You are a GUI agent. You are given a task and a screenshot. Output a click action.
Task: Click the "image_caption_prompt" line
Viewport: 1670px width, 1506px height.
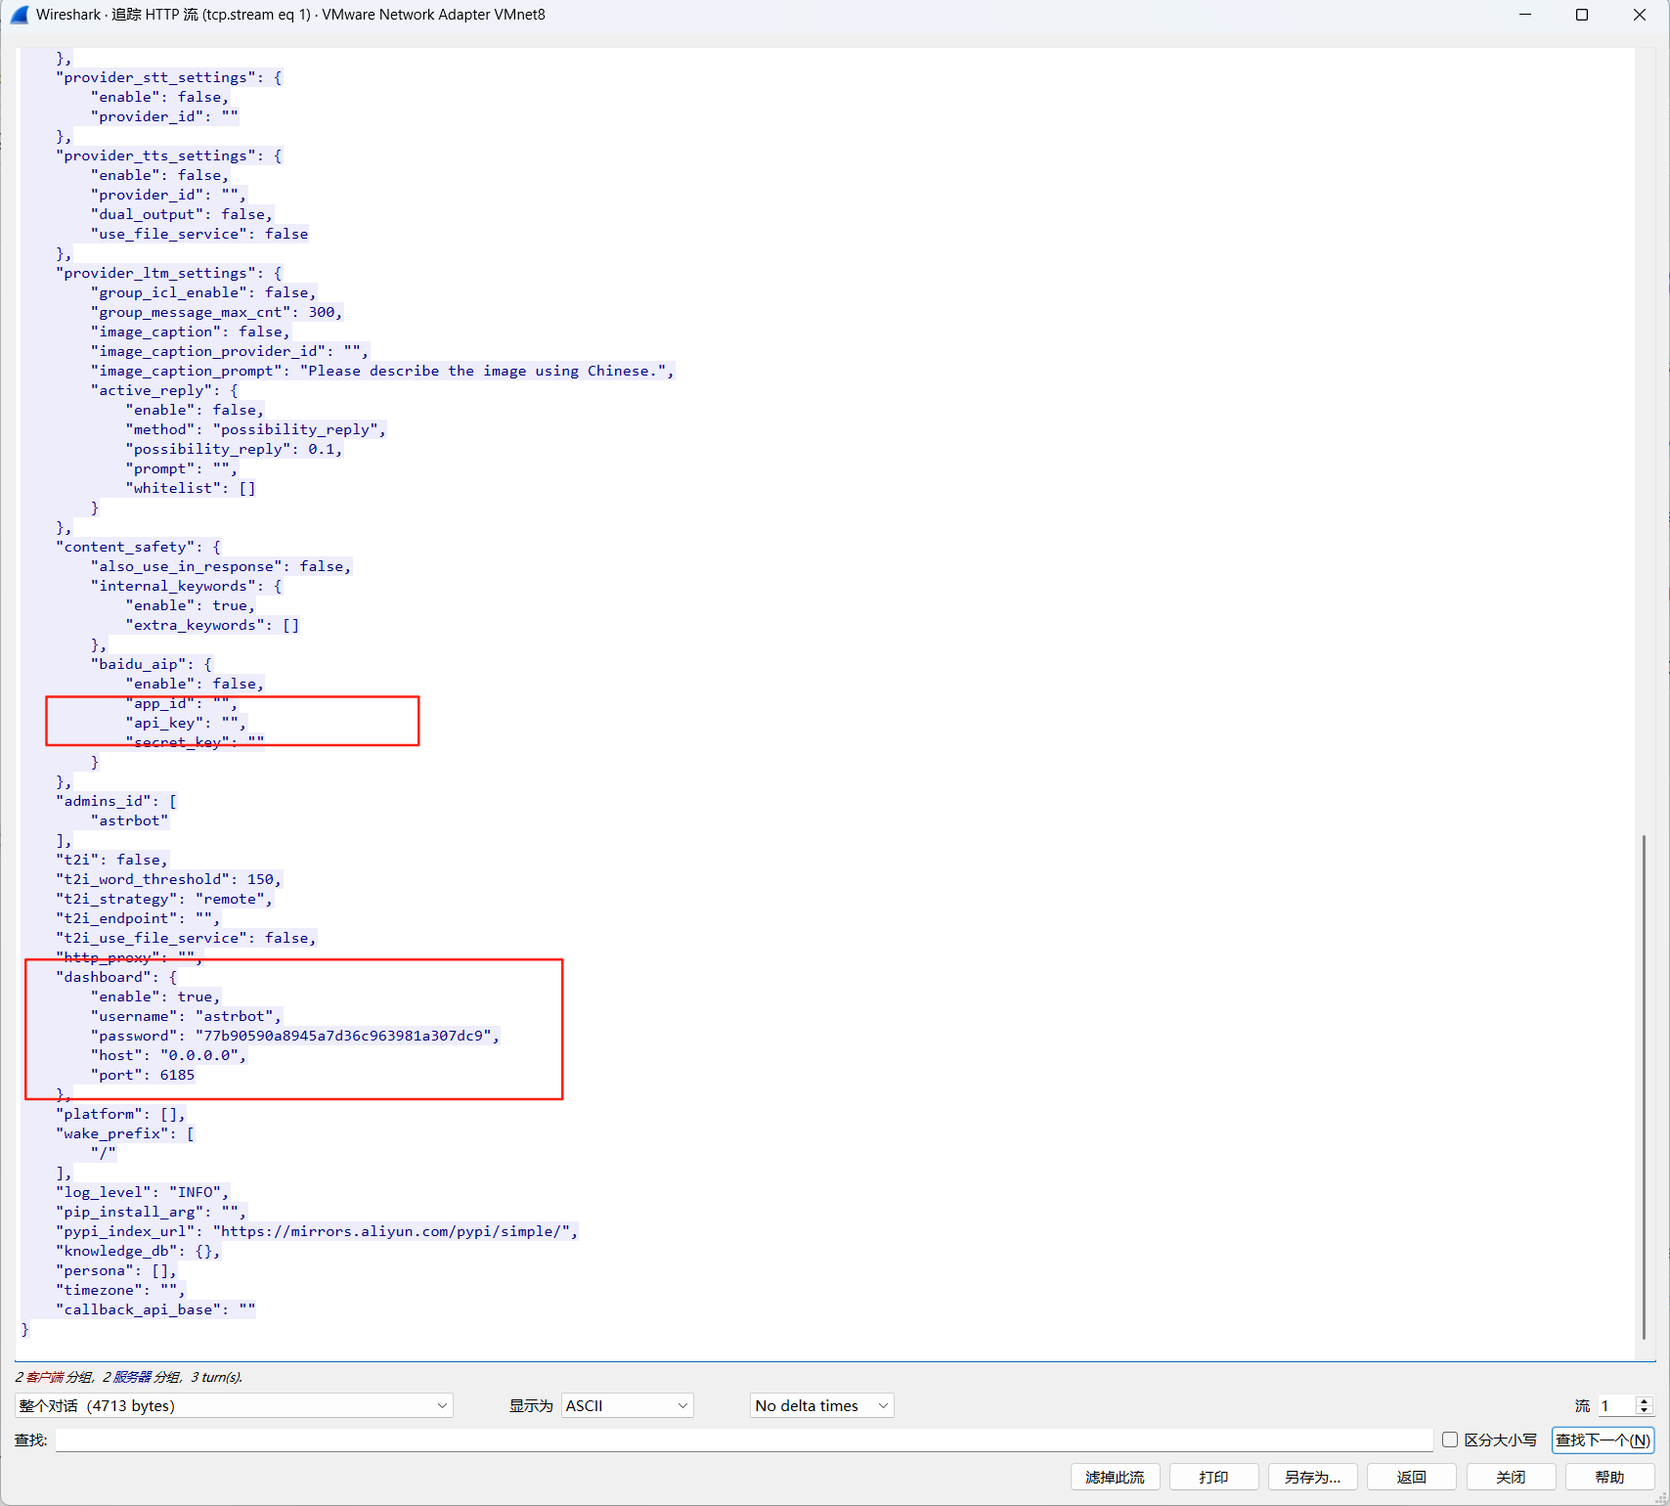pos(382,371)
